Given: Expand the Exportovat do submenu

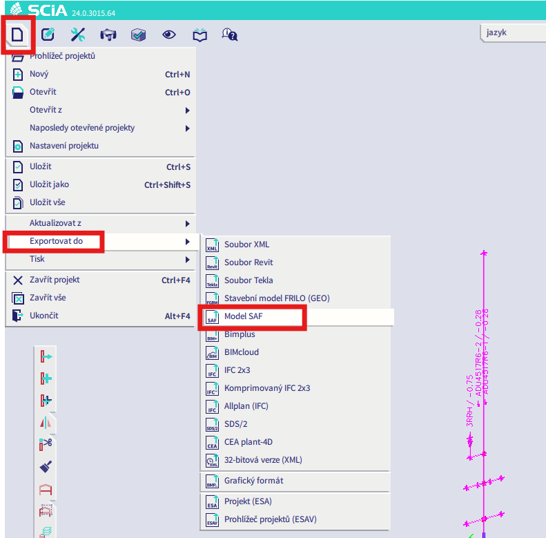Looking at the screenshot, I should click(101, 241).
